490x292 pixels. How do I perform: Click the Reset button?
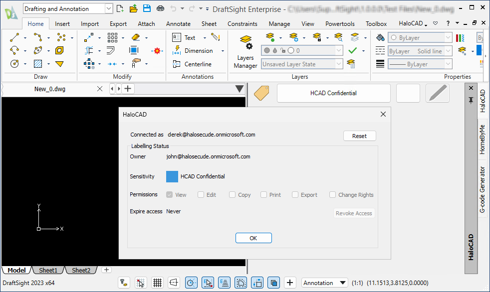tap(359, 136)
